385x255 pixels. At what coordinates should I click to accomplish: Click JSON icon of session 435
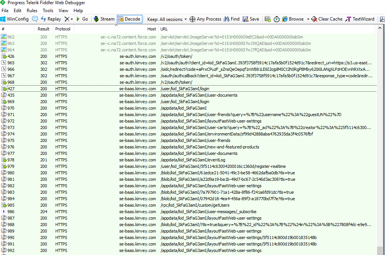4,95
